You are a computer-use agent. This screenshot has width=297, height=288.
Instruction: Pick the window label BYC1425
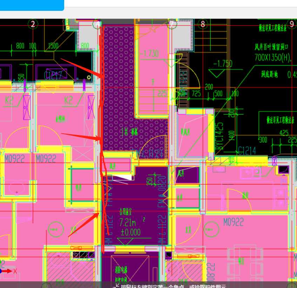point(219,136)
